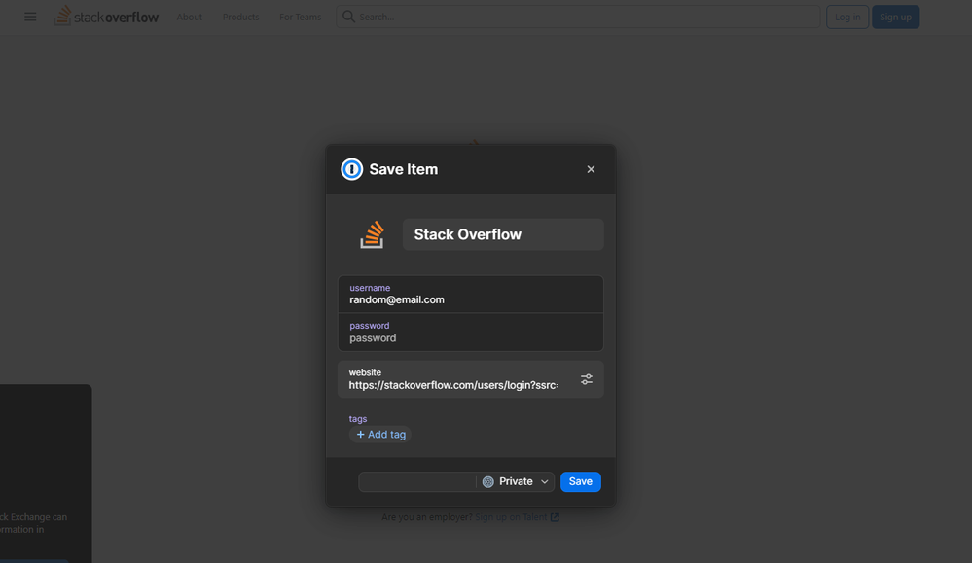Open the About menu item
The image size is (972, 563).
190,17
